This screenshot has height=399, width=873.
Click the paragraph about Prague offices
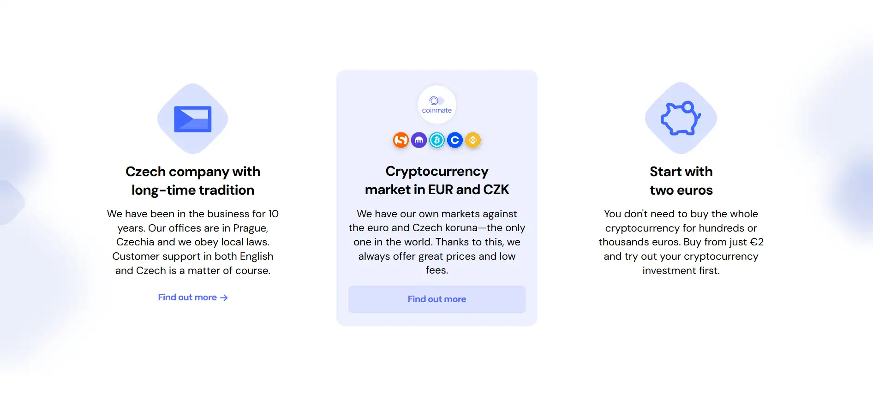coord(192,242)
